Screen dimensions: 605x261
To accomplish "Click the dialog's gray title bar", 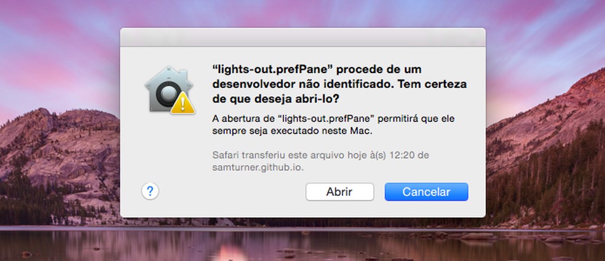I will click(x=302, y=37).
